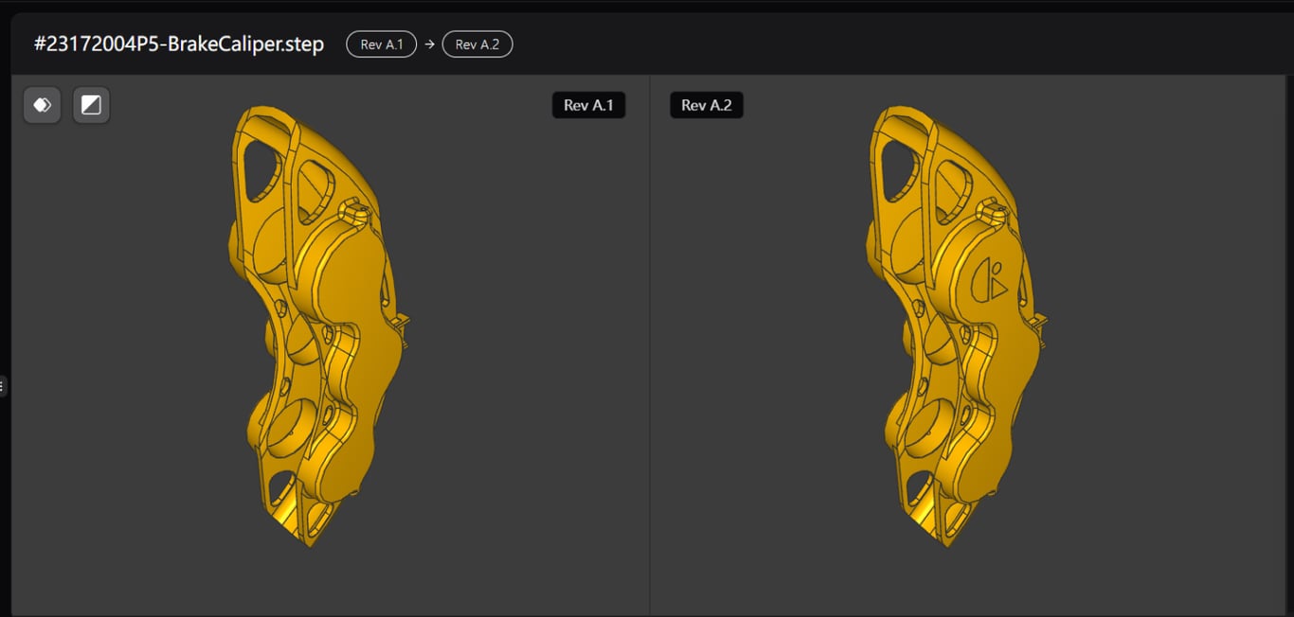
Task: Click the #23172004P5-BrakeCaliper.step file title
Action: pyautogui.click(x=179, y=44)
